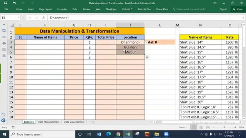Open the Power Pivot tab
The image size is (246, 138).
(162, 9)
